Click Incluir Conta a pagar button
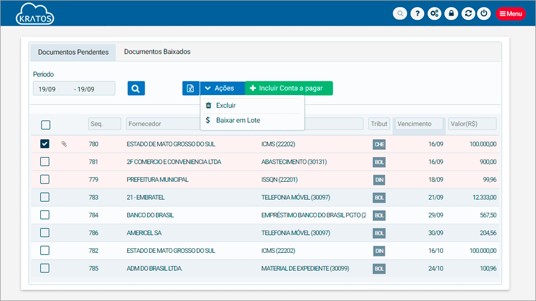This screenshot has width=536, height=301. click(289, 88)
